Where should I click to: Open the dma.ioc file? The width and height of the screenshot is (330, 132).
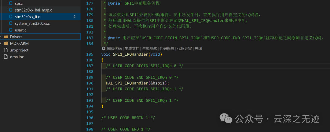pyautogui.click(x=17, y=57)
